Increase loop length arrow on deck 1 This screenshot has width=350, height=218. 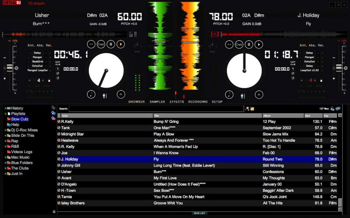(x=43, y=80)
